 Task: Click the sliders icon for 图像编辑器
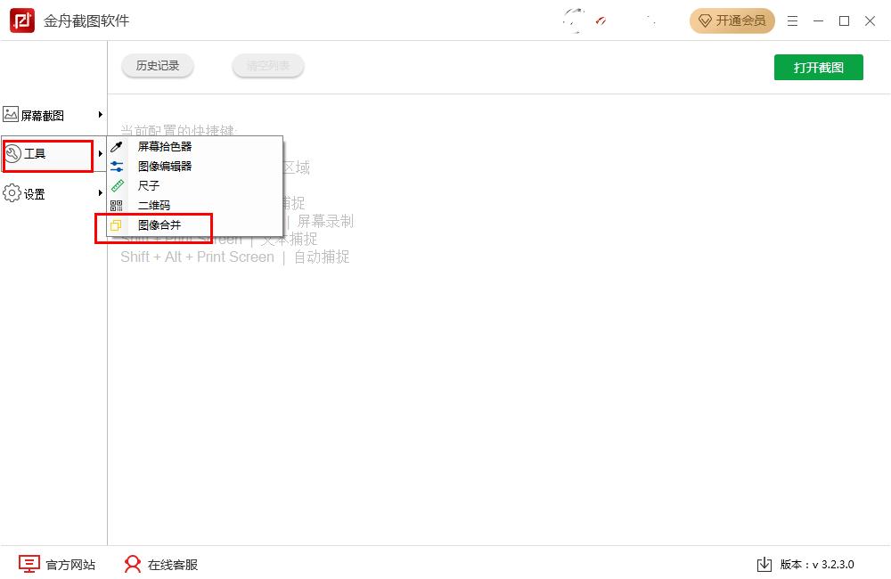click(117, 167)
